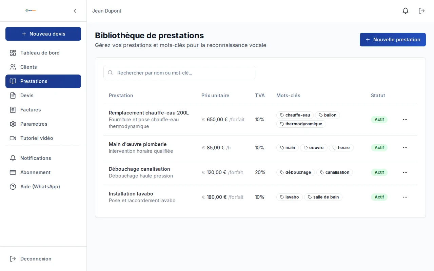This screenshot has width=434, height=271.
Task: Click the lavabo keyword tag
Action: tap(290, 197)
